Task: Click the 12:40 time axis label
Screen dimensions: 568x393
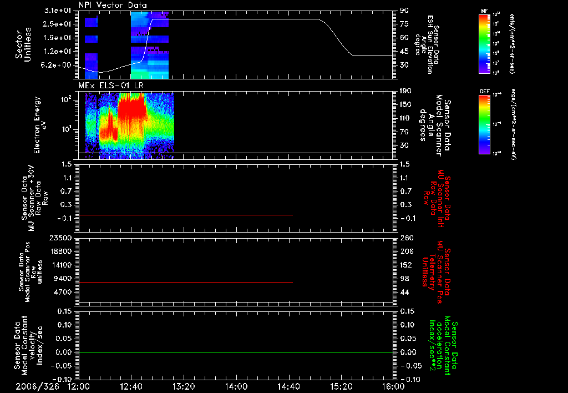Action: 131,386
